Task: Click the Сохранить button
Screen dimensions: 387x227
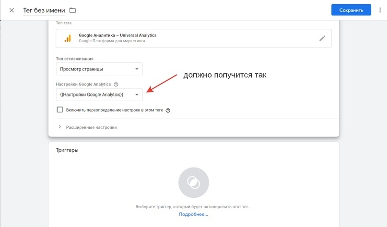Action: (x=351, y=10)
